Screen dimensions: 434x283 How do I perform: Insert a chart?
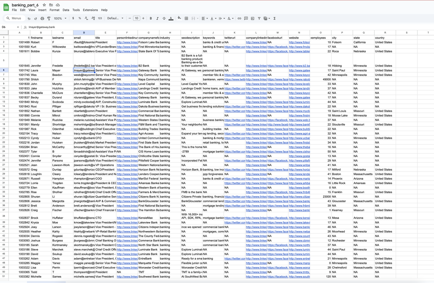coord(252,18)
